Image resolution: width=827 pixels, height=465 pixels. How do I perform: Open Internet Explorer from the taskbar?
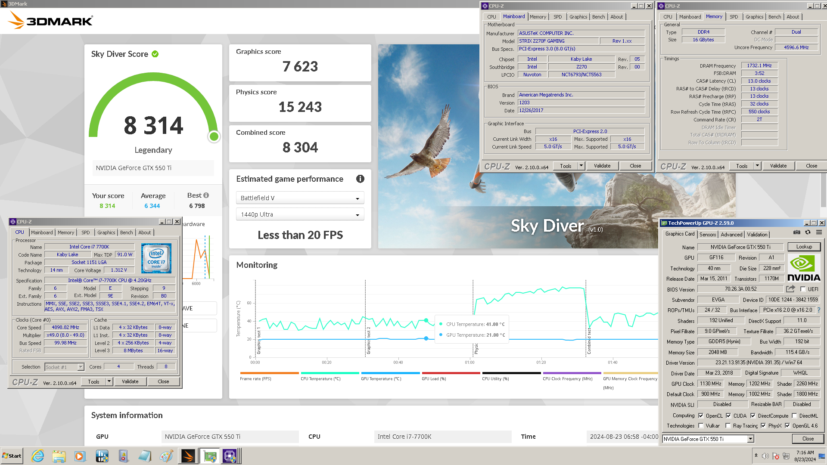[x=38, y=456]
